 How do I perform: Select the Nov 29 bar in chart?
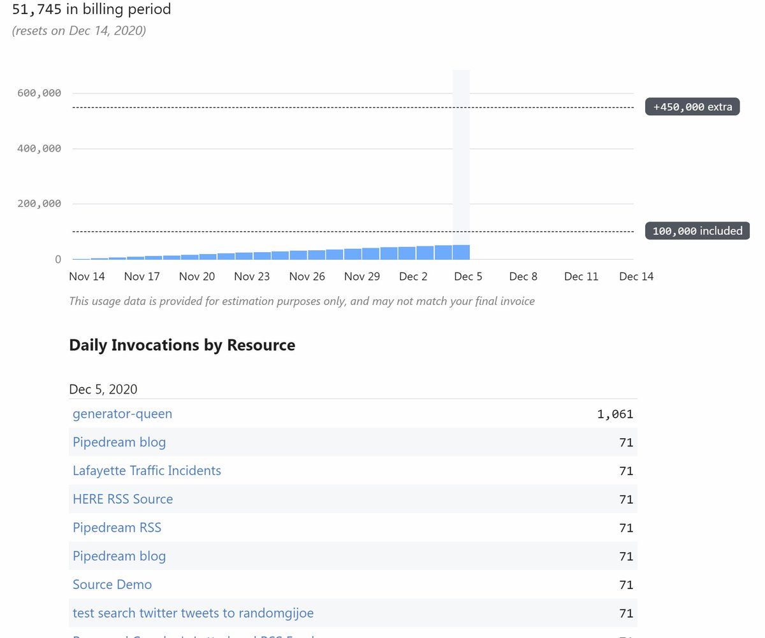[x=353, y=253]
